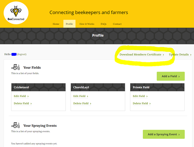This screenshot has height=147, width=194.
Task: Click the logout link
Action: tap(22, 54)
